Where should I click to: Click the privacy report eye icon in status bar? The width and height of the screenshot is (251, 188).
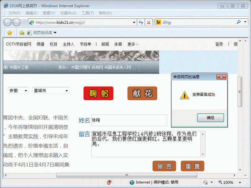[x=110, y=183]
